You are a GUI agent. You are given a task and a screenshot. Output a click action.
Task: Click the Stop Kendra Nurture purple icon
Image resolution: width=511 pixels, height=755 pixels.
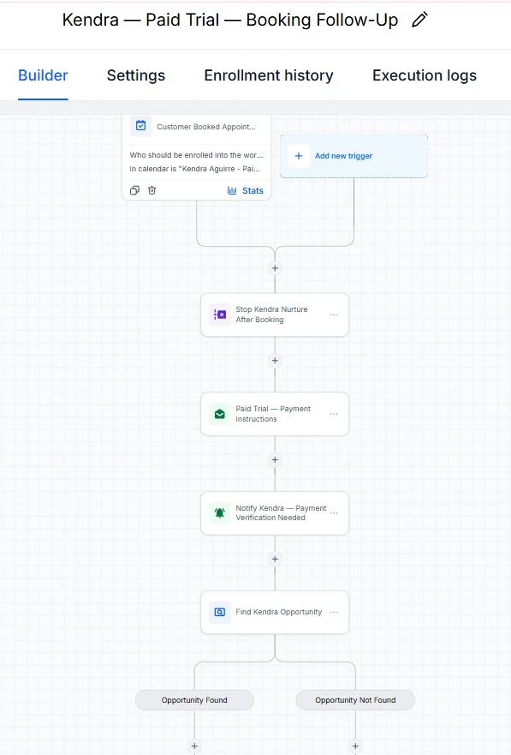pyautogui.click(x=220, y=315)
